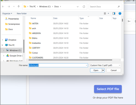Expand the chevron after Docs breadcrumb
136x105 pixels.
tap(60, 7)
